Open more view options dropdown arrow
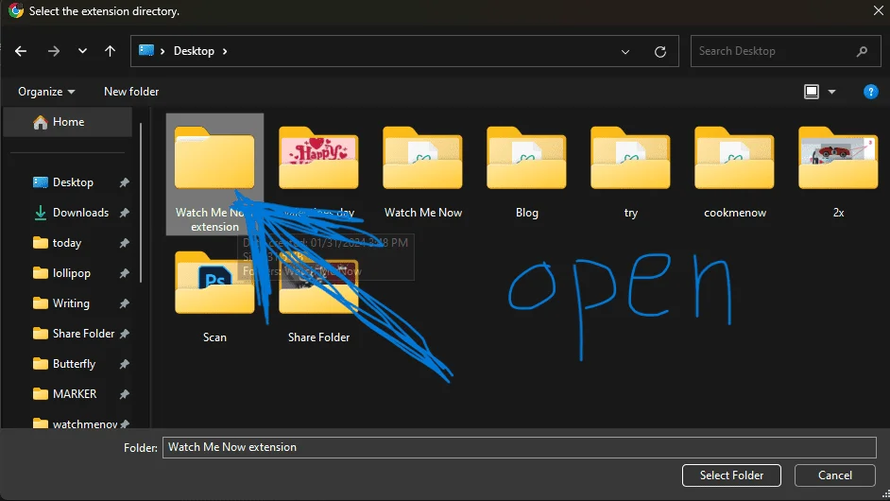 (831, 92)
